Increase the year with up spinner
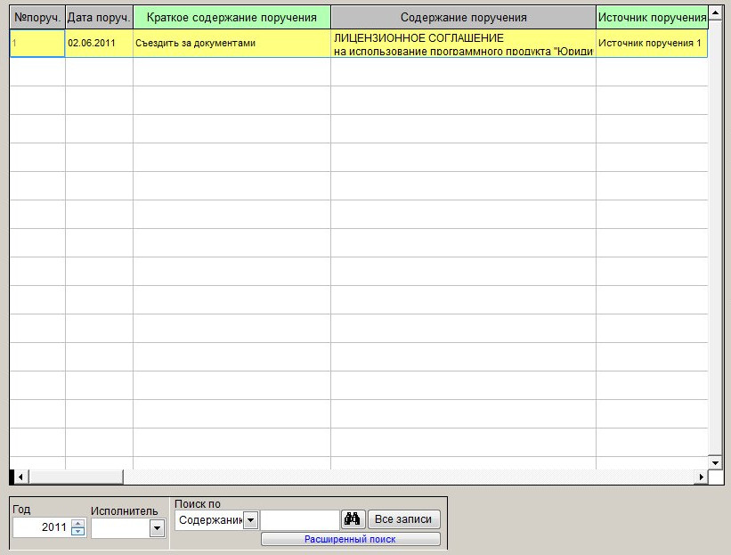 coord(78,523)
